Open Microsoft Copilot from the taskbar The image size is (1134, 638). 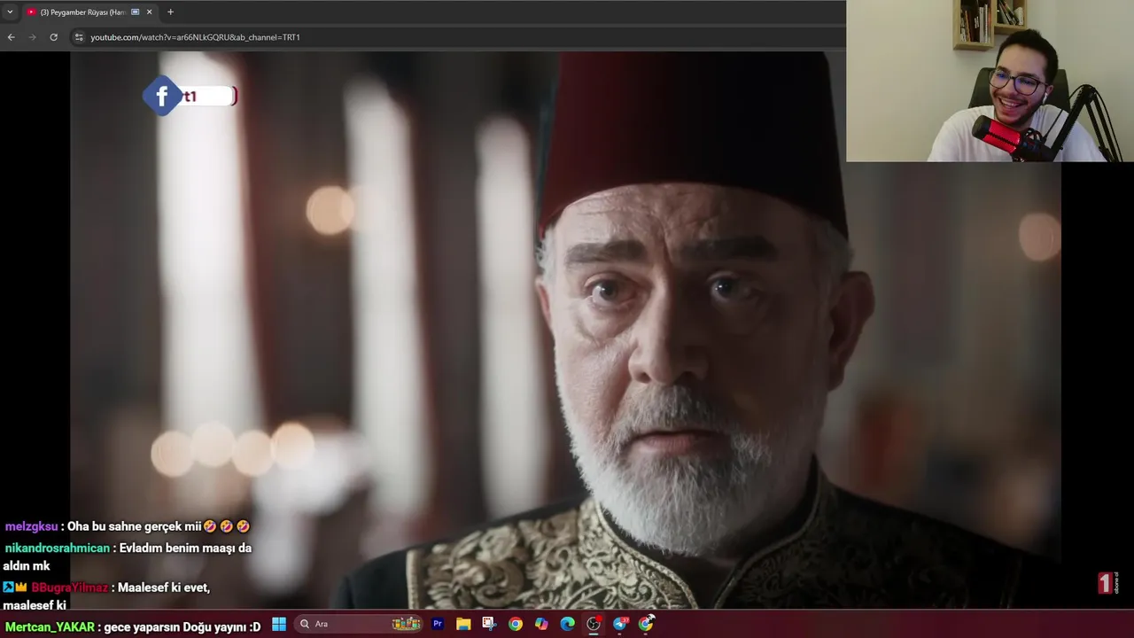pyautogui.click(x=541, y=624)
